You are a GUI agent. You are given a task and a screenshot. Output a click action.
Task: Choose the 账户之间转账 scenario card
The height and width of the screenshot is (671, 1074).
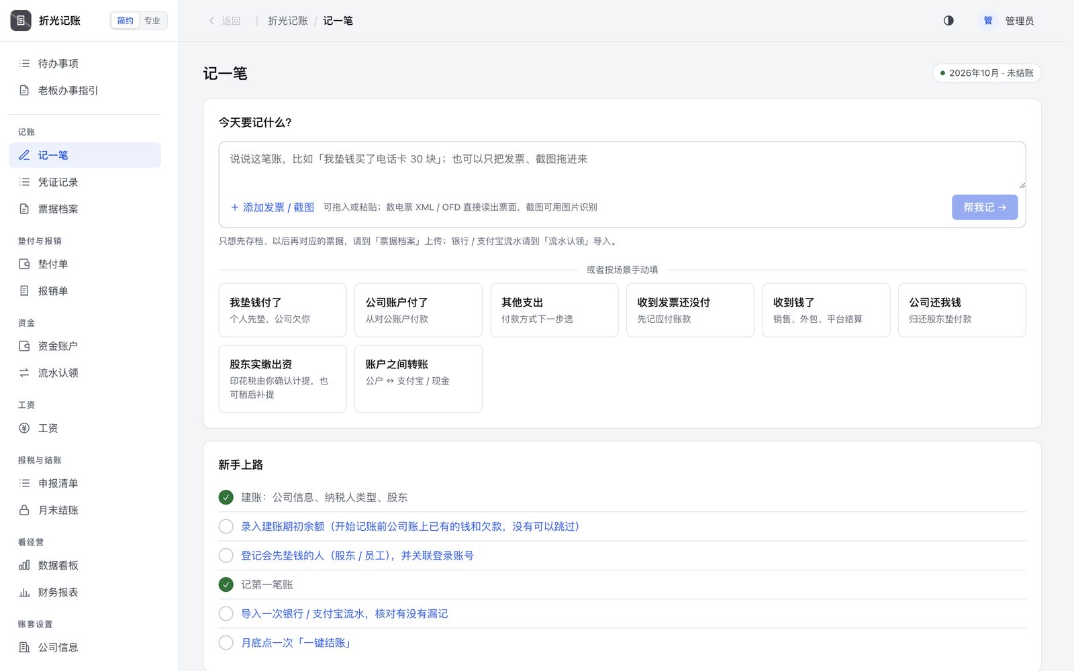[418, 378]
